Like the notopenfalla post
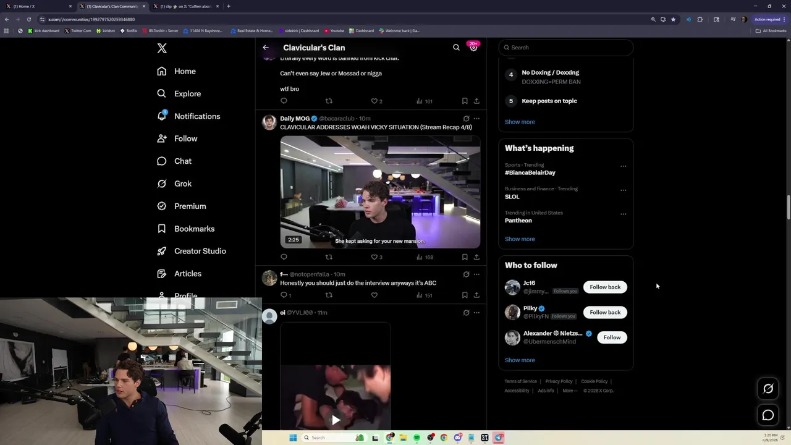This screenshot has height=445, width=791. coord(374,295)
